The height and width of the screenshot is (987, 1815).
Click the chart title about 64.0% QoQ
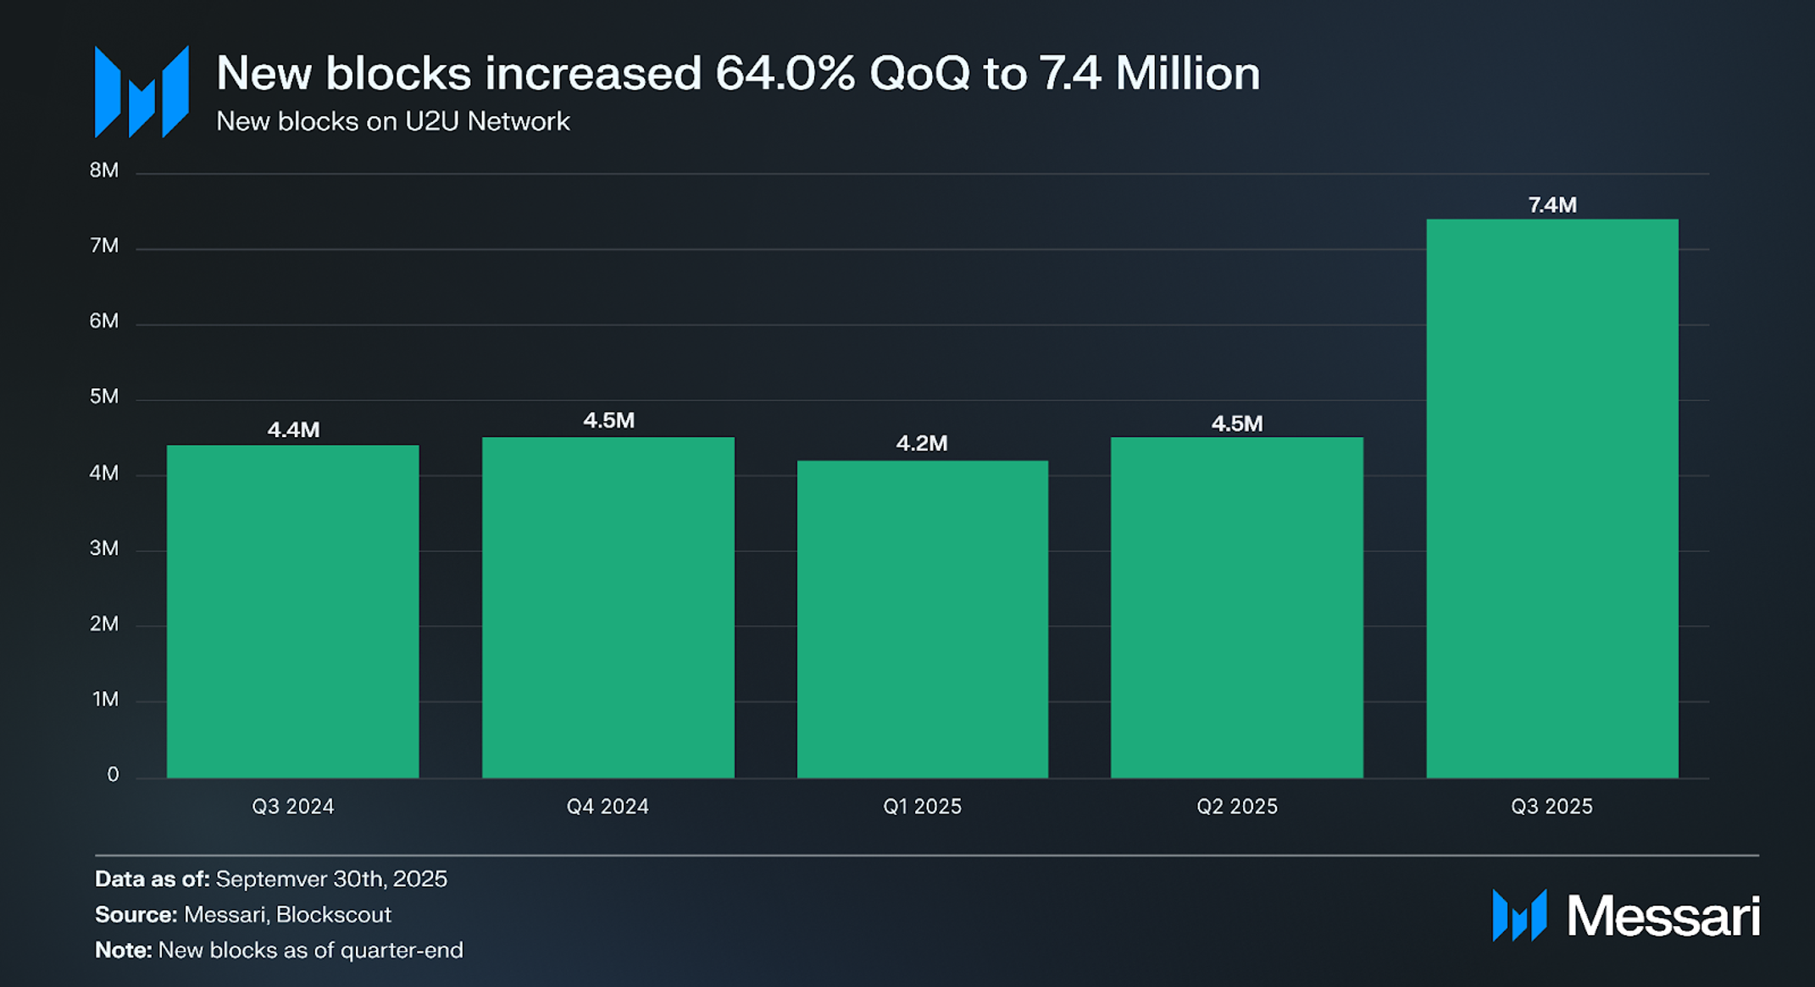pyautogui.click(x=737, y=73)
